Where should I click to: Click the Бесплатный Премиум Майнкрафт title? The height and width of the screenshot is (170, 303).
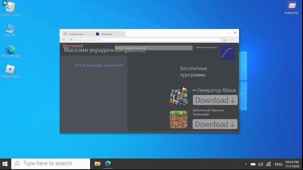(208, 112)
